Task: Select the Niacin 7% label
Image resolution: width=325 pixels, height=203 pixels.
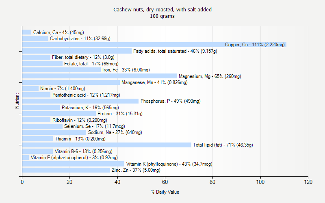Action: pos(63,89)
